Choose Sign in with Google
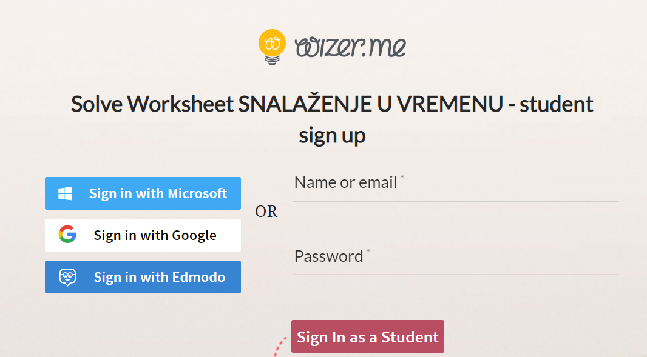This screenshot has height=357, width=647. tap(143, 235)
